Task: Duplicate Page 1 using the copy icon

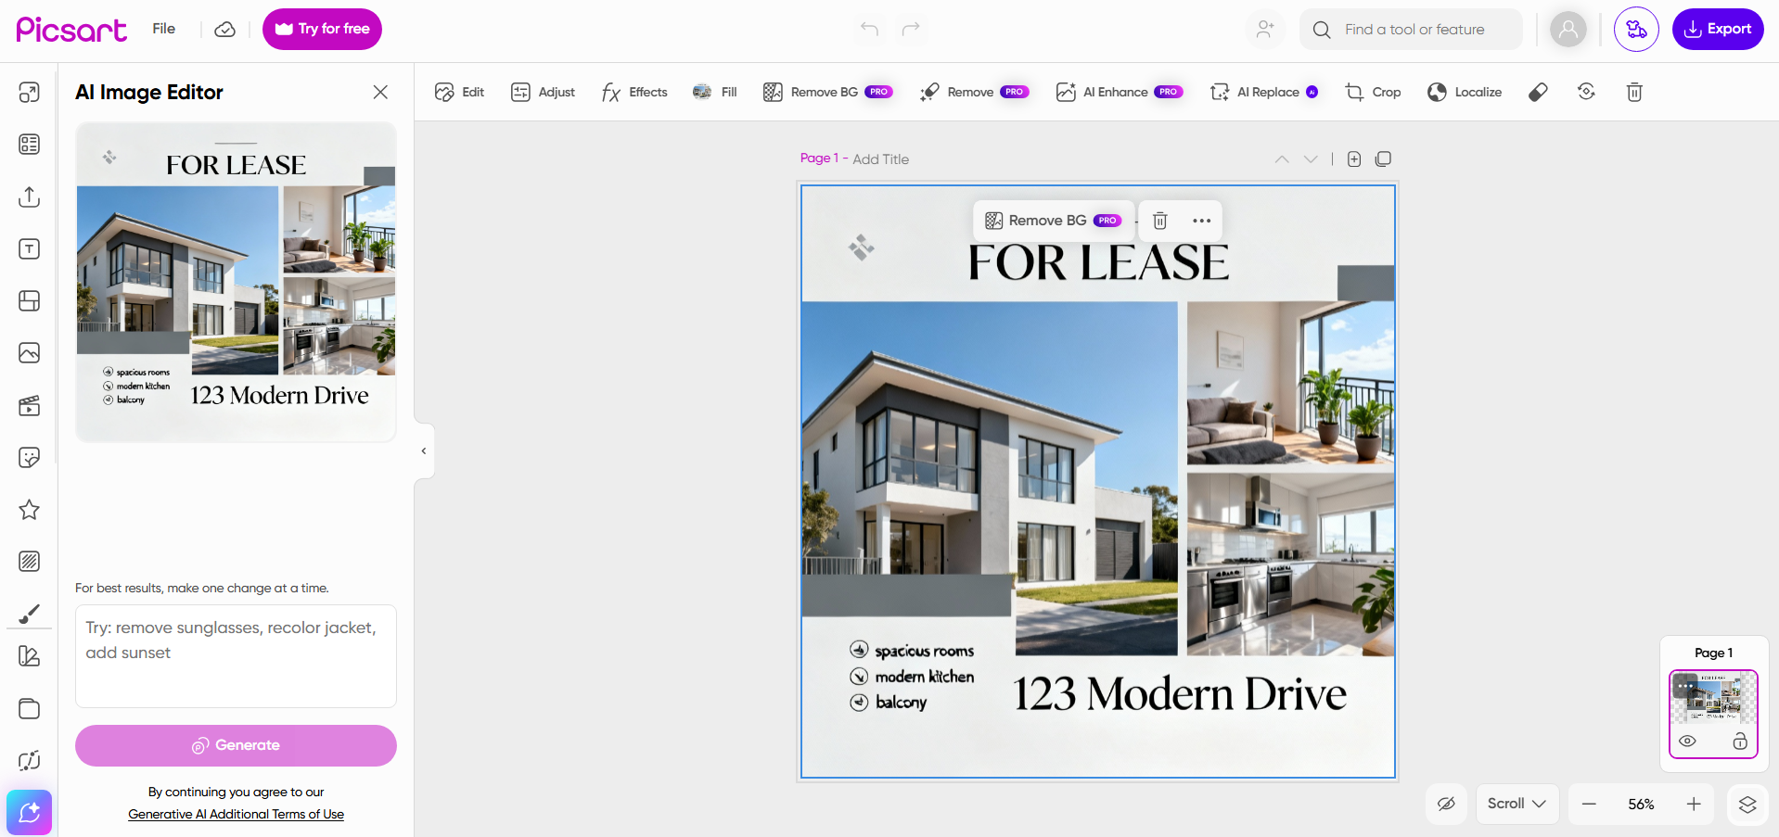Action: tap(1383, 159)
